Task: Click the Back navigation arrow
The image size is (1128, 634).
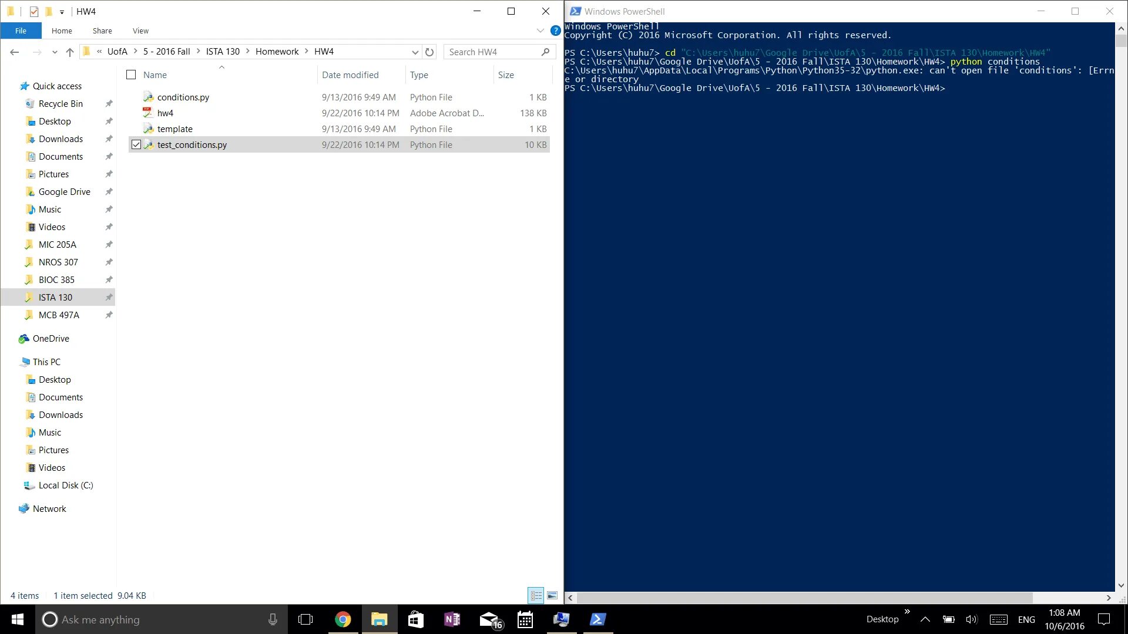Action: click(15, 52)
